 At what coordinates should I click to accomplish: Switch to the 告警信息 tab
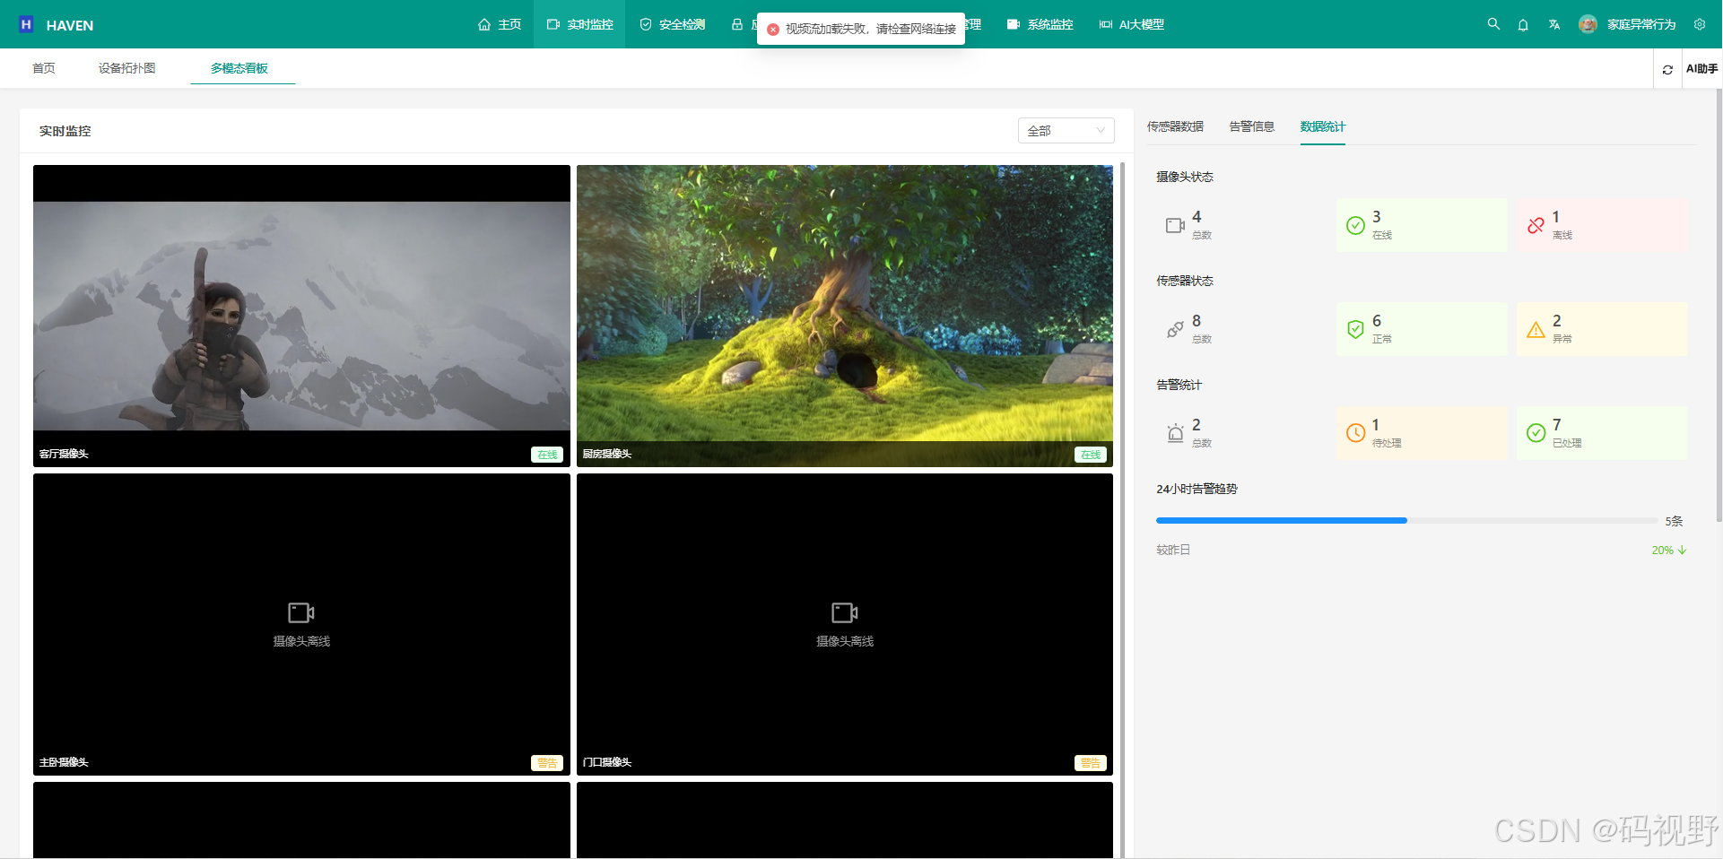[x=1251, y=126]
